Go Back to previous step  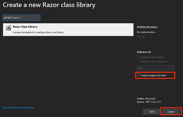(x=152, y=112)
